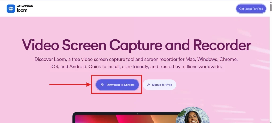Click the smiling woman's circular video bubble

pos(192,115)
